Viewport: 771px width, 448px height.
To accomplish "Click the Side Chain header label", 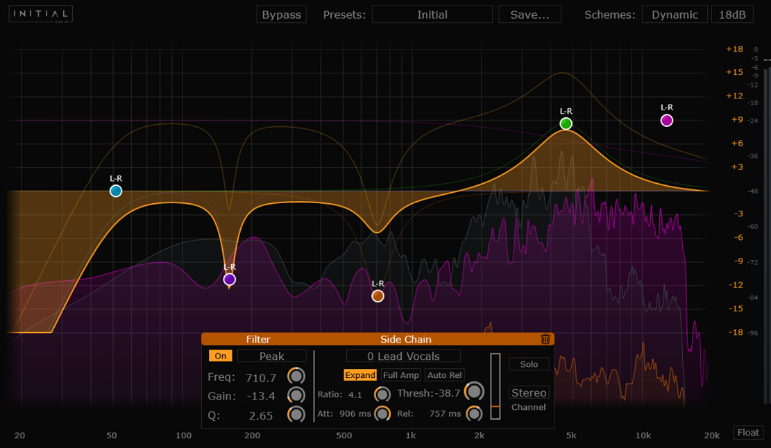I will click(x=406, y=339).
